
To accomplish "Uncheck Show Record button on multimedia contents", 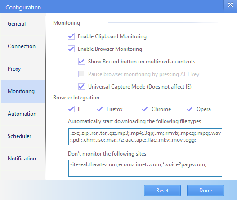I will [81, 62].
